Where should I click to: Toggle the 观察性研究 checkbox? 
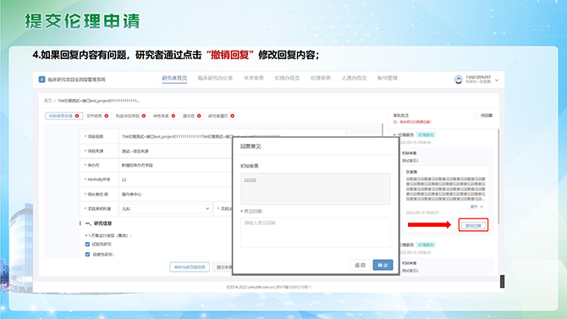[x=87, y=254]
